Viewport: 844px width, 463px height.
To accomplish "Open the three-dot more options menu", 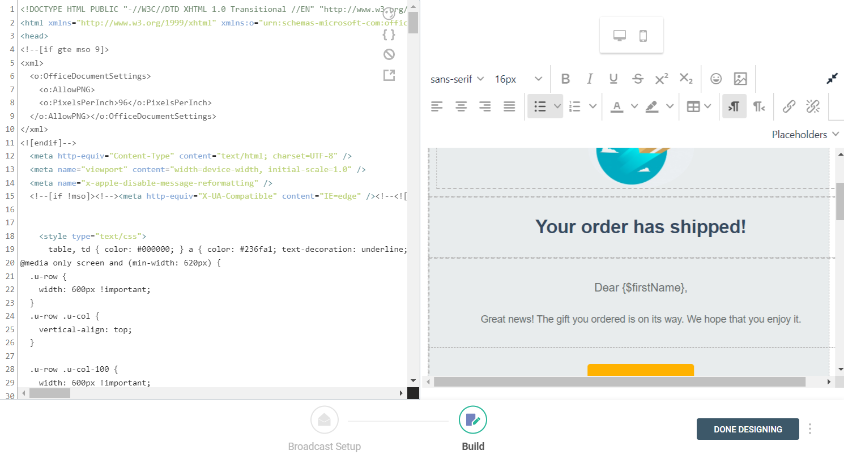I will point(810,429).
